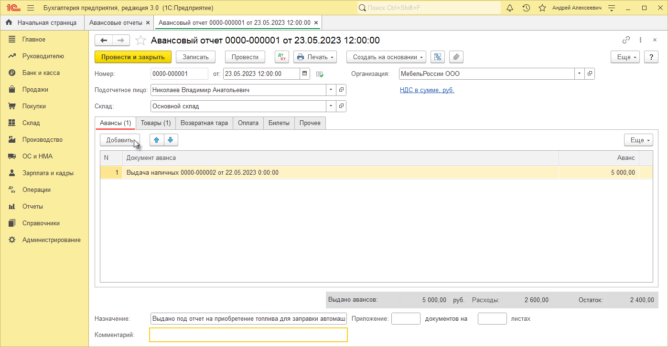The image size is (668, 347).
Task: Close the Авансовые отчеты tab
Action: (148, 22)
